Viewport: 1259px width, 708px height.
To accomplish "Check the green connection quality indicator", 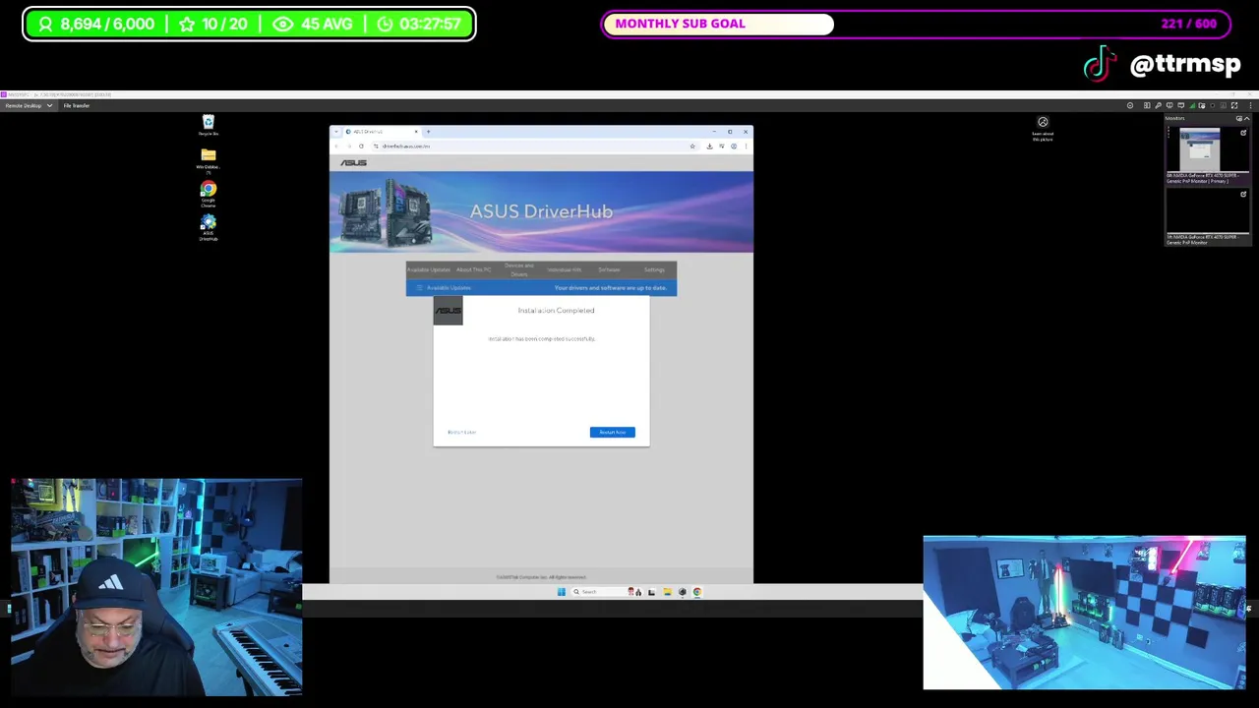I will pyautogui.click(x=1192, y=105).
